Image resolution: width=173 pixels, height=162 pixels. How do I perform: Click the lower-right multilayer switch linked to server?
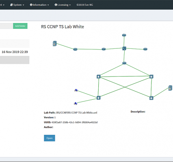pyautogui.click(x=151, y=98)
